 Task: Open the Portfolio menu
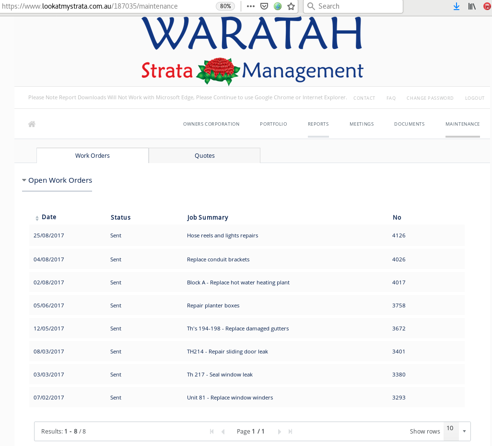pos(273,124)
